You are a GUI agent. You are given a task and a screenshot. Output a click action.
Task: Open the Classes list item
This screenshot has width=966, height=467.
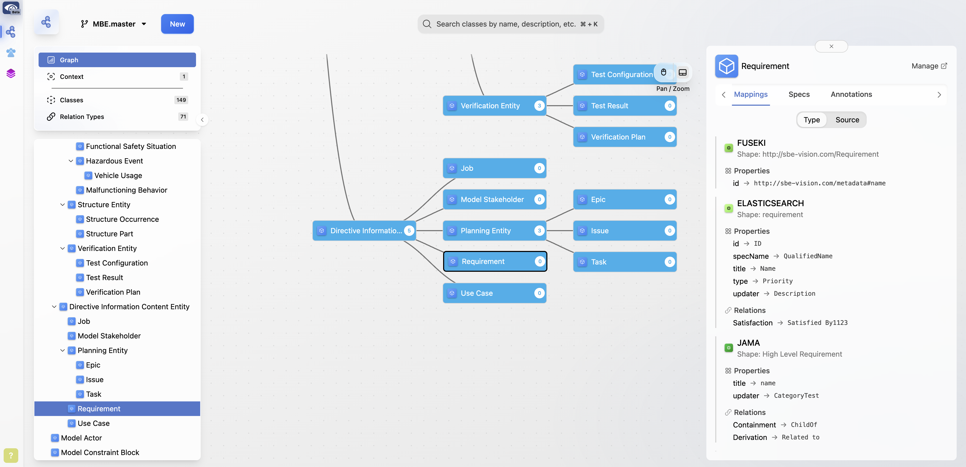click(117, 100)
